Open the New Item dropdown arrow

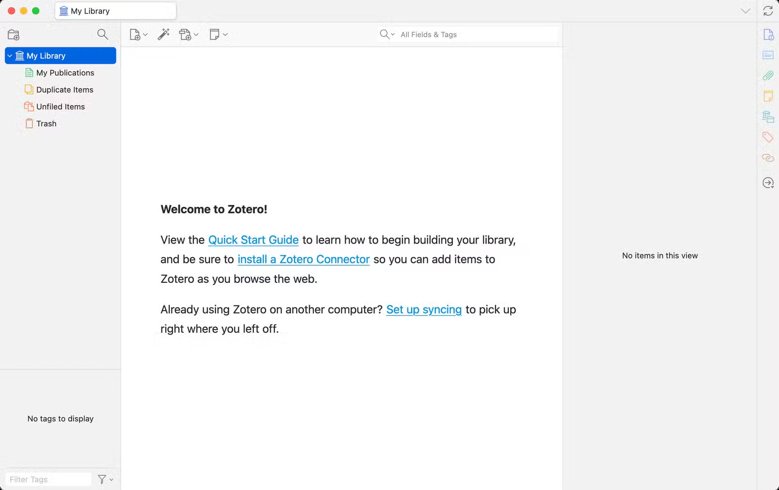click(x=145, y=34)
